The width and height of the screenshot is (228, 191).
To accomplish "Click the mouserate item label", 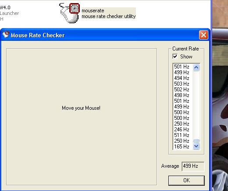I will click(x=93, y=11).
